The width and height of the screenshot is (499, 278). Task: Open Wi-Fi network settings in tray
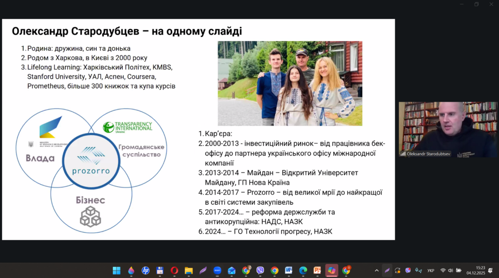click(443, 270)
